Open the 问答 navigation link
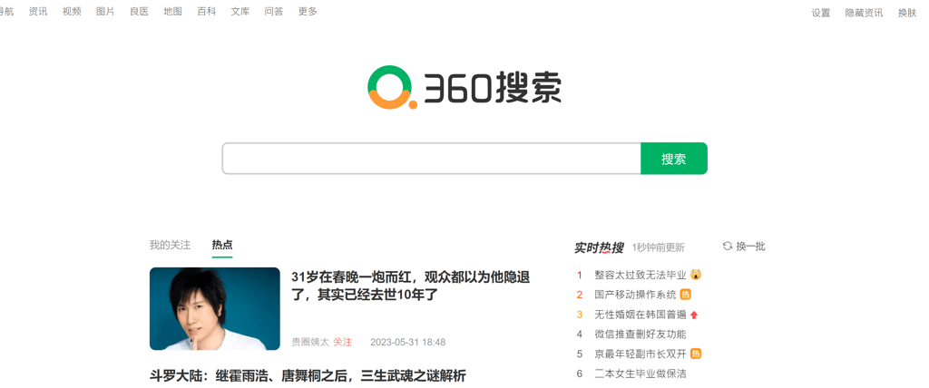The image size is (929, 388). coord(274,11)
